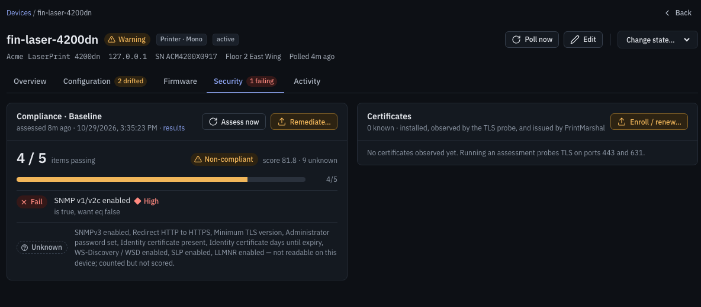Click the Poll now button label
This screenshot has width=701, height=307.
[539, 40]
